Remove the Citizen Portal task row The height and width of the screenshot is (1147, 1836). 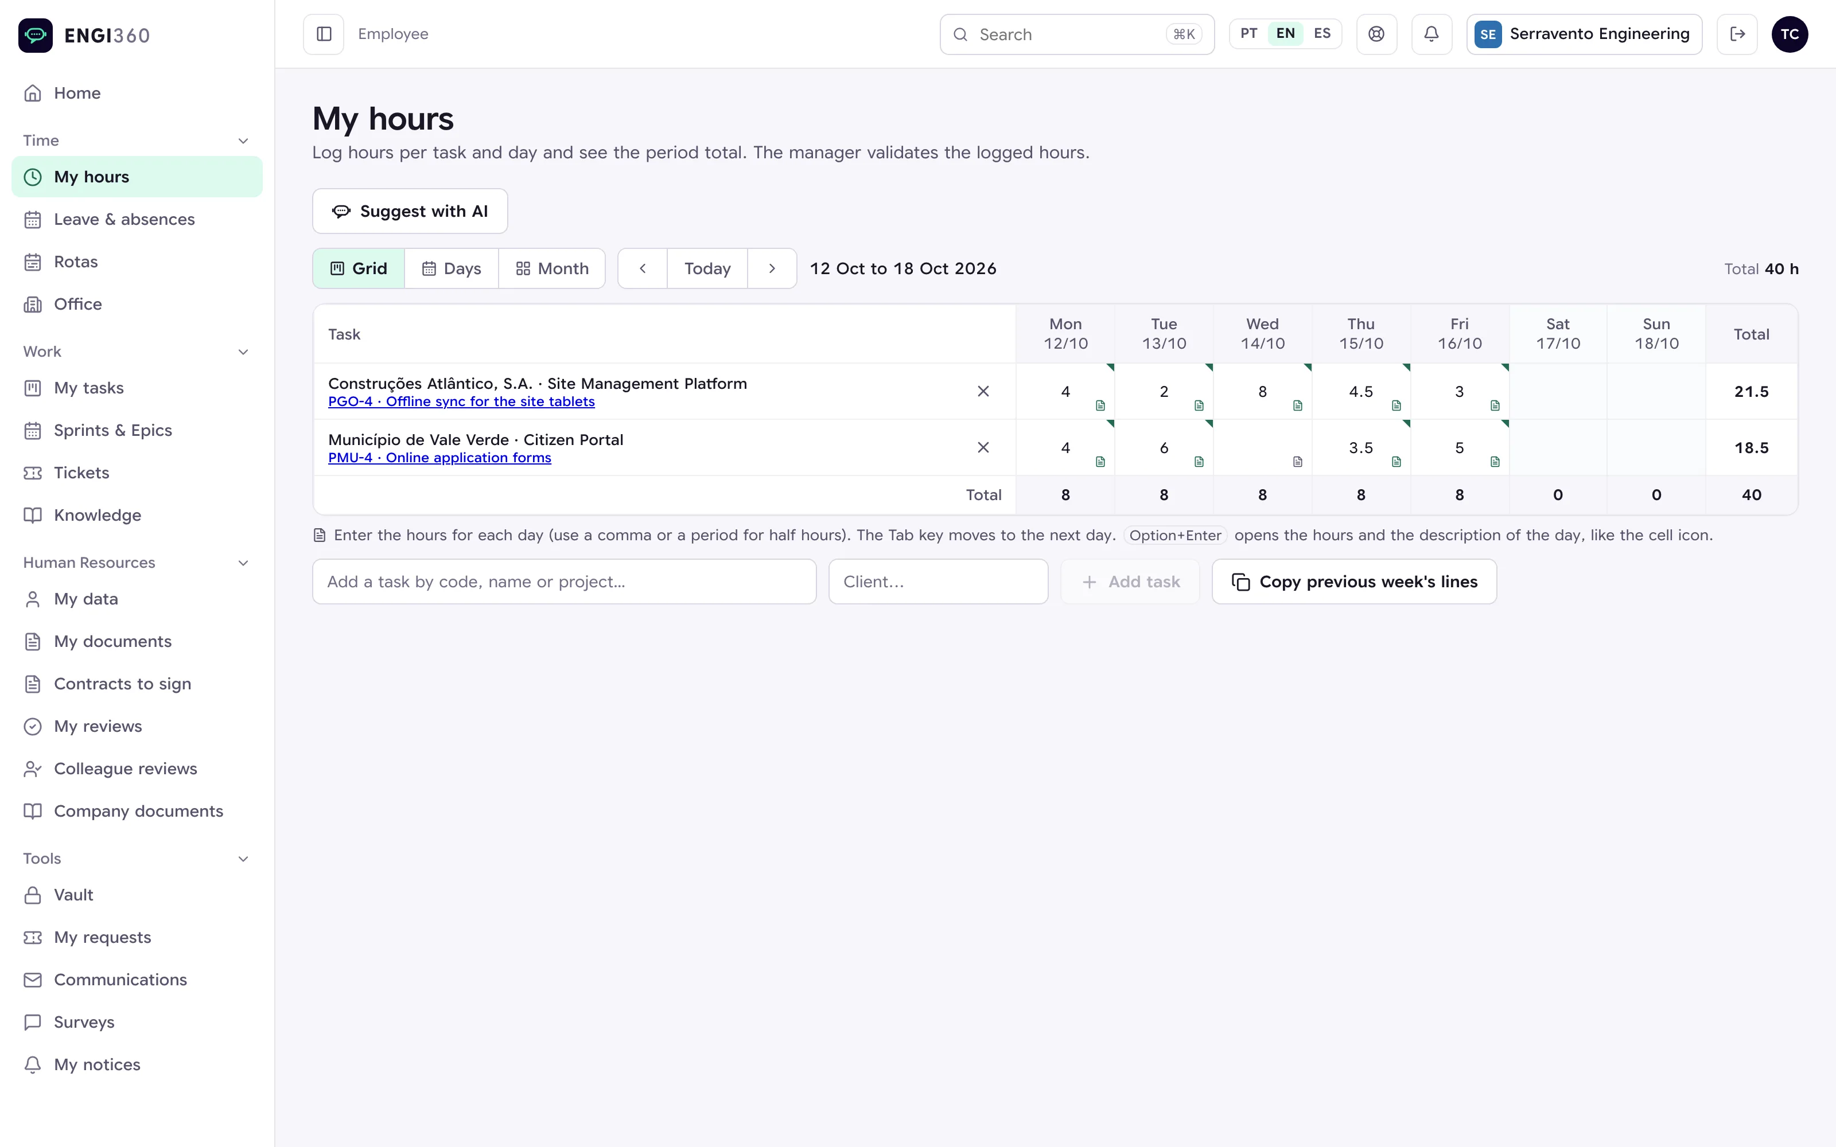[983, 447]
